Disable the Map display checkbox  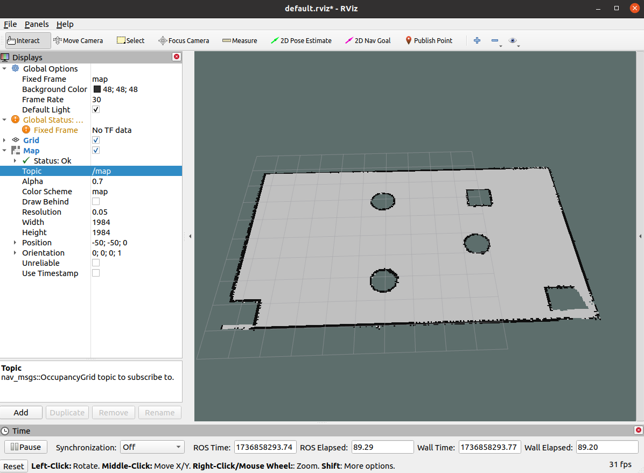[x=96, y=150]
